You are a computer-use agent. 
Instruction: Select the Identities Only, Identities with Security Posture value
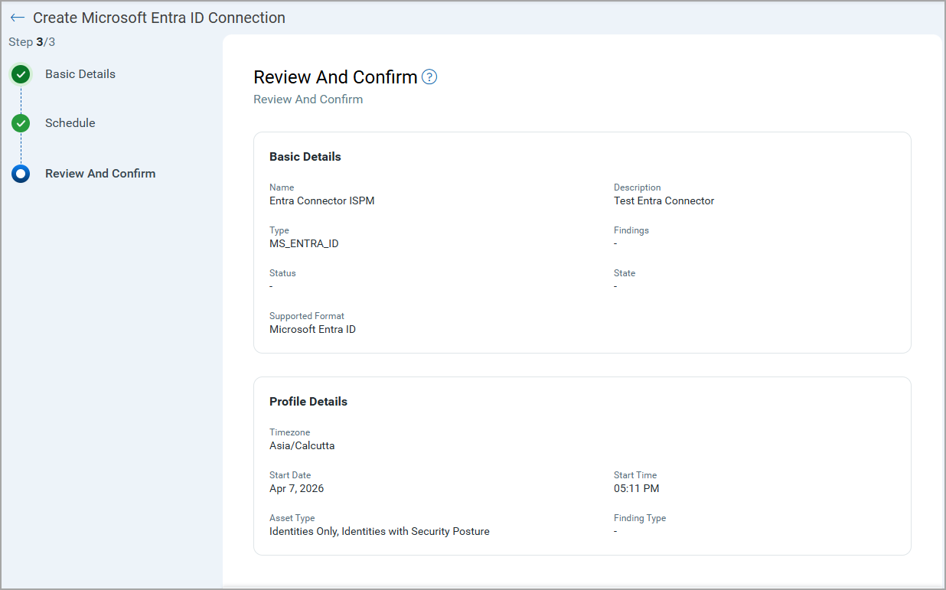pyautogui.click(x=380, y=532)
